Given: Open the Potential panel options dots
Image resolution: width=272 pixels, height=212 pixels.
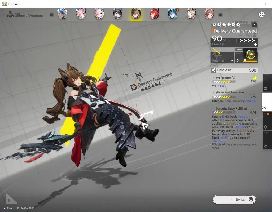Looking at the screenshot, I should click(231, 61).
